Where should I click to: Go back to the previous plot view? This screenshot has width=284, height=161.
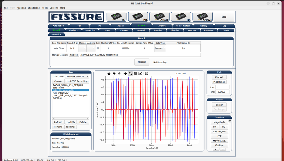[x=114, y=73]
